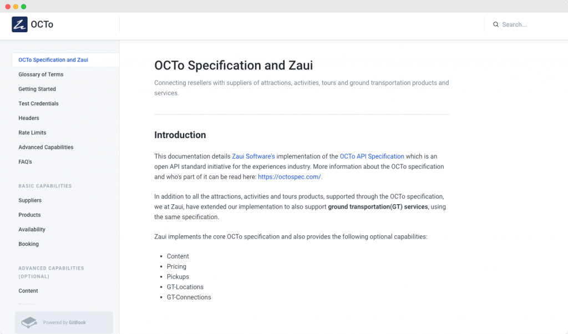
Task: Open the OCTo Specification and Zaui page
Action: (53, 59)
